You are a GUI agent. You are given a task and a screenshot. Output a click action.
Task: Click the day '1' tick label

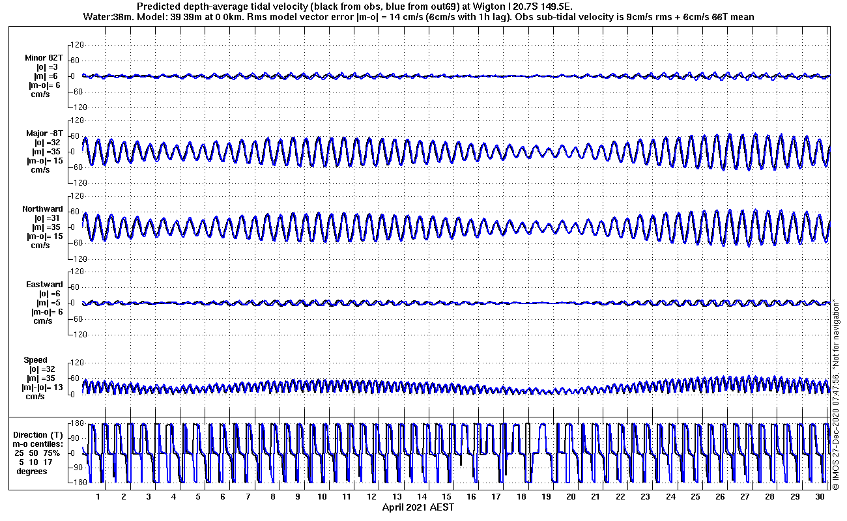[98, 497]
